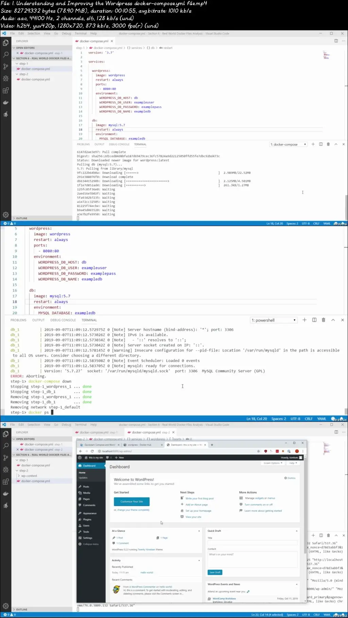Screen dimensions: 348x618
Task: Click Split Editor icon in top frame
Action: pyautogui.click(x=336, y=41)
